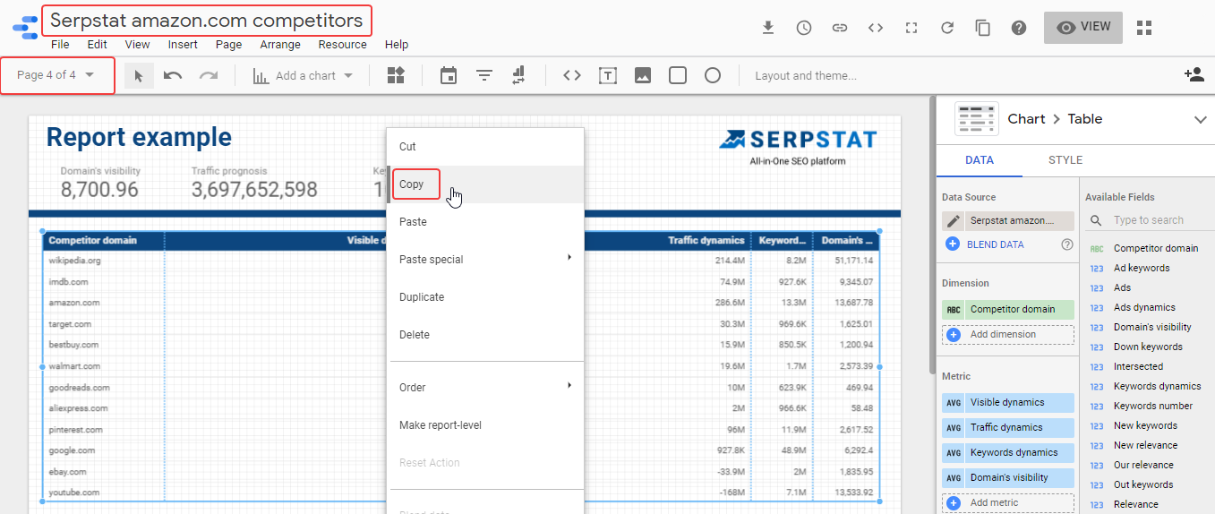Click Ad keywords available field
Viewport: 1215px width, 514px height.
pyautogui.click(x=1141, y=268)
